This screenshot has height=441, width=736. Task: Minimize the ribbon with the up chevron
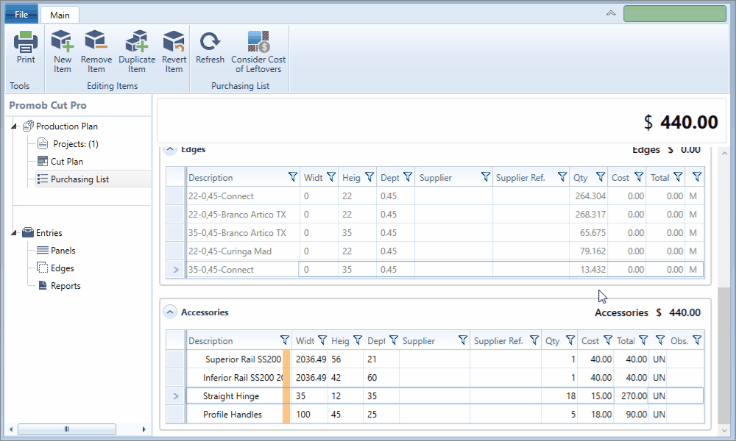(611, 13)
